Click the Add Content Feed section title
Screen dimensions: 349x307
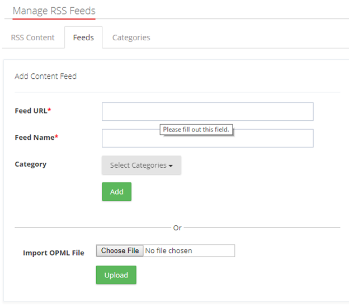pos(45,76)
